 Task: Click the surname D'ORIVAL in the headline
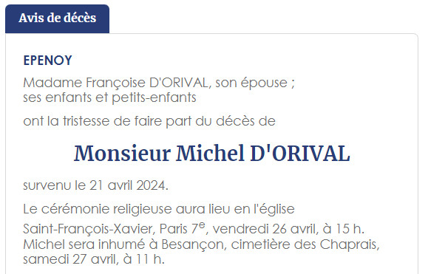tap(300, 154)
